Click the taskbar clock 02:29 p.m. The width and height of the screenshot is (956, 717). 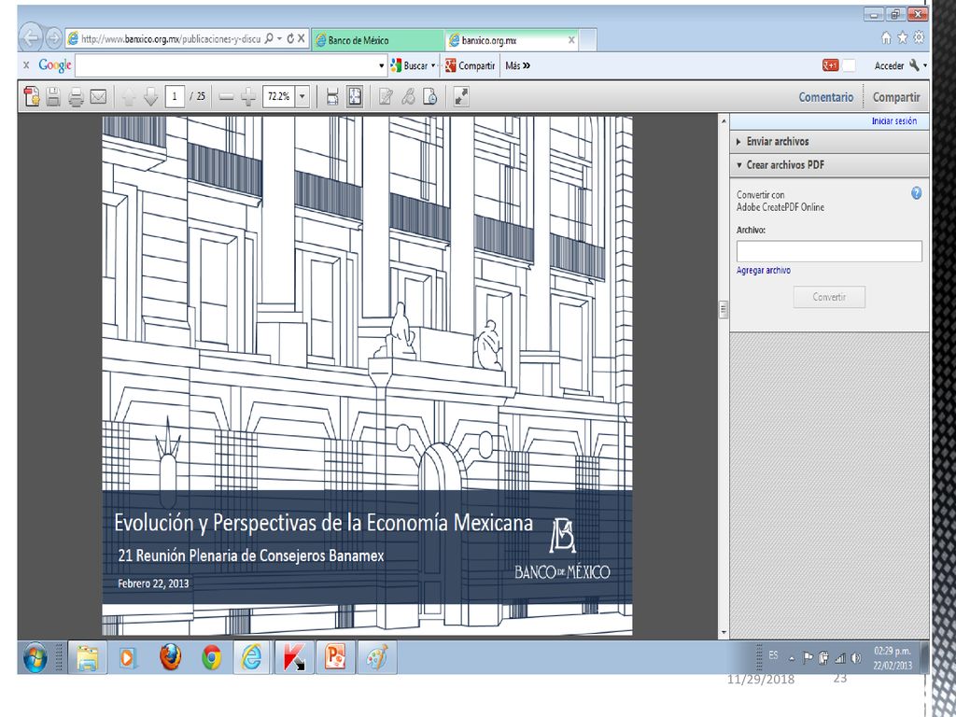(x=893, y=651)
